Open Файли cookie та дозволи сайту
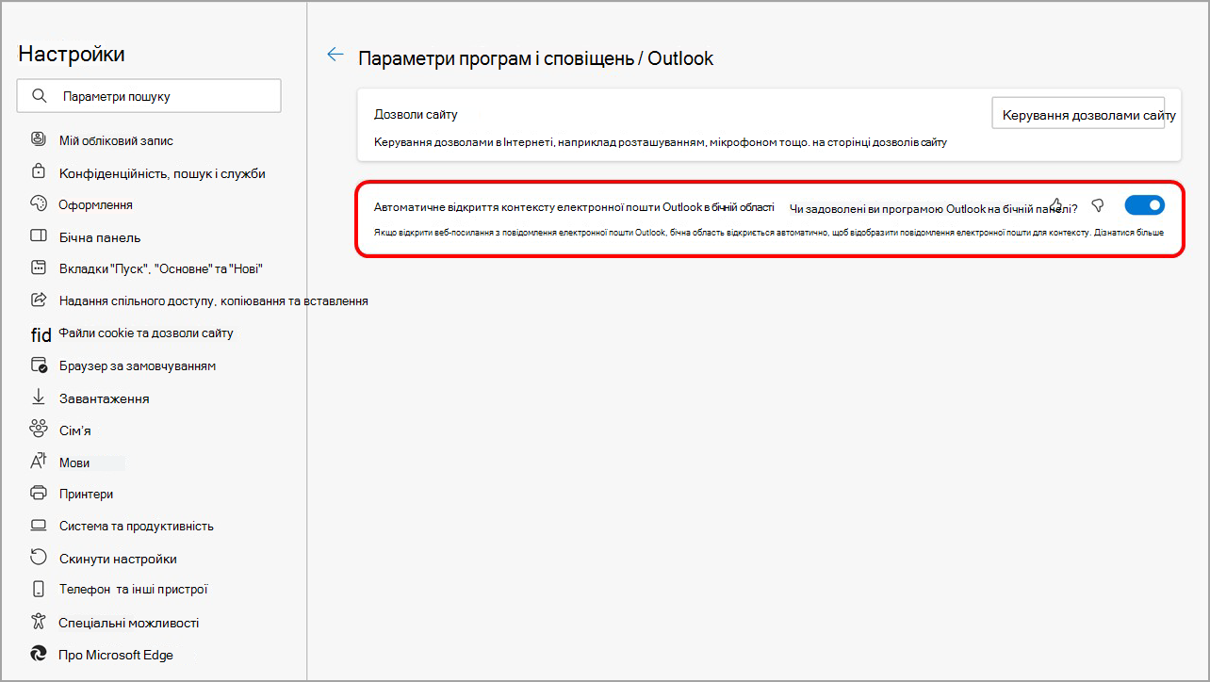 tap(145, 333)
